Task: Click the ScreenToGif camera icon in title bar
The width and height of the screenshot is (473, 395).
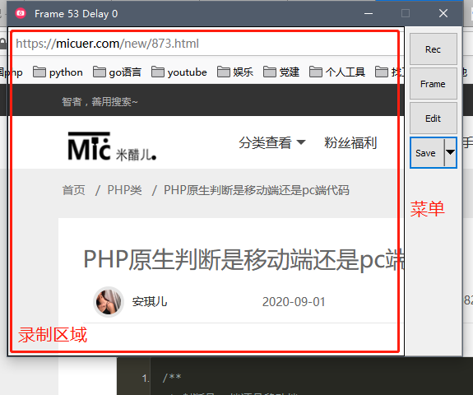Action: [21, 13]
